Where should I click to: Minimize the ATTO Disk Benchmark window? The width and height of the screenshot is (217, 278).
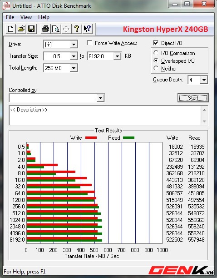[175, 4]
